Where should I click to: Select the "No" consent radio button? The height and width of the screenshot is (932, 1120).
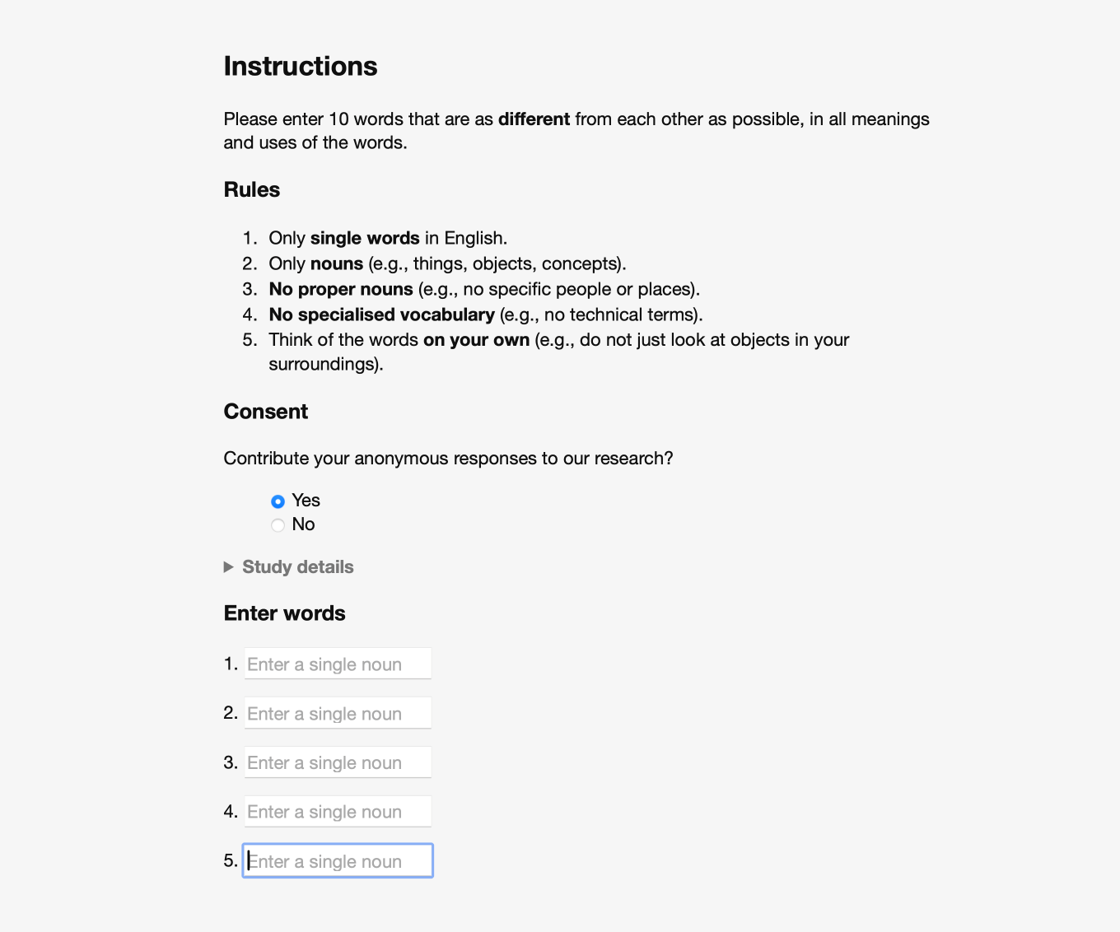[278, 525]
